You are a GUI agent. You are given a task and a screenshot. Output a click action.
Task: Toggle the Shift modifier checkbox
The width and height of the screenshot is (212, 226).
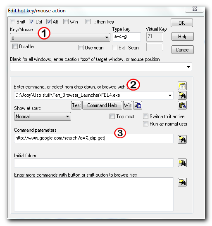pos(12,22)
